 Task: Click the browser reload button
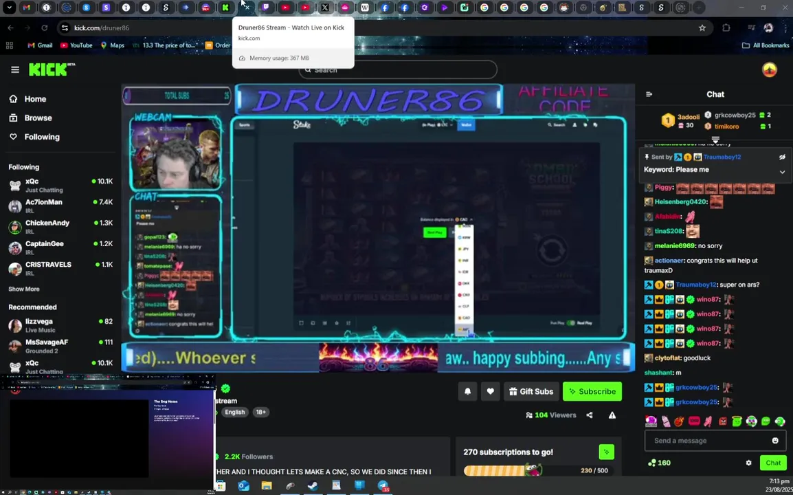(x=45, y=27)
